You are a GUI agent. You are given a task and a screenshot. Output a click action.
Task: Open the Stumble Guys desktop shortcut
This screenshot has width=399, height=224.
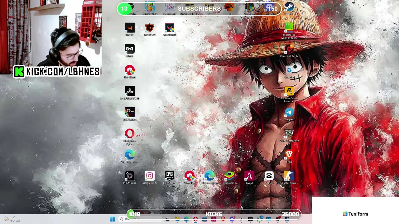point(150,9)
